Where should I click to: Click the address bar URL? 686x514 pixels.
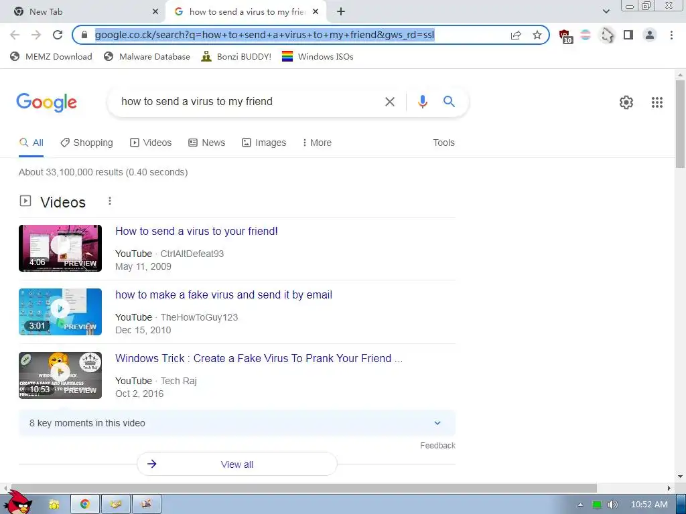265,35
